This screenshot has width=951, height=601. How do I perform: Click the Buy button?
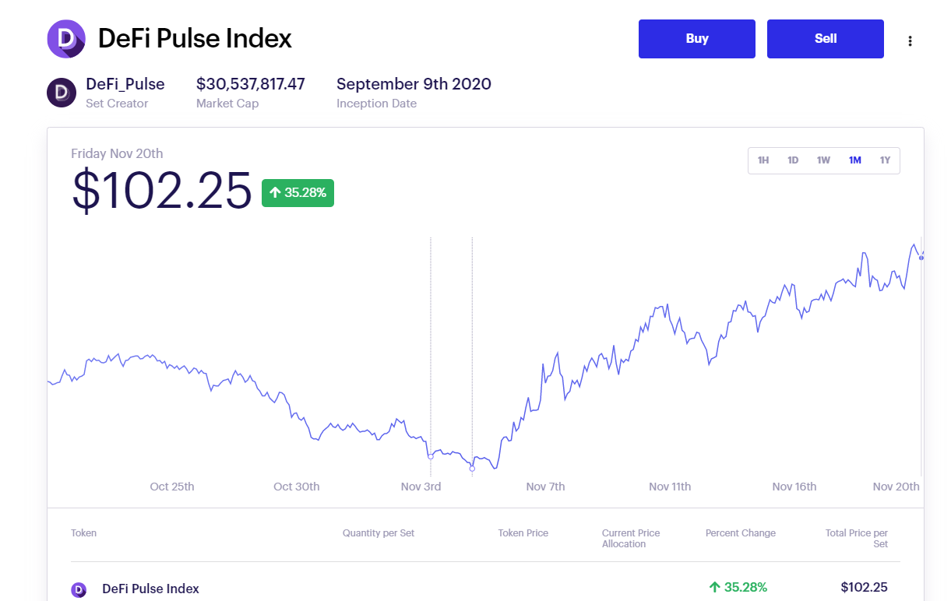[x=697, y=39]
